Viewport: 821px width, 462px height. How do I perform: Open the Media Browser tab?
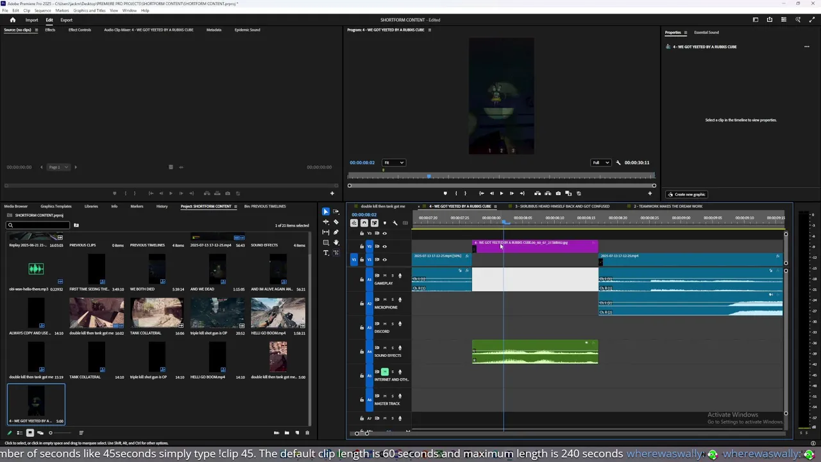16,206
